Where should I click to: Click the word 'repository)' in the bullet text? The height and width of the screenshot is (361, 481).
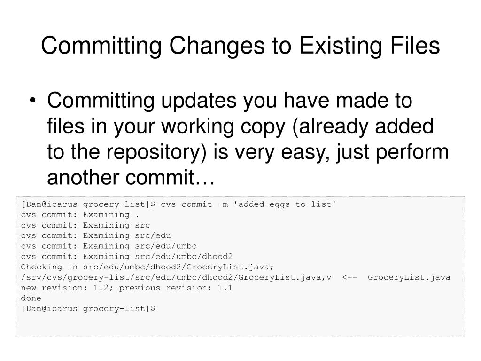pos(156,152)
